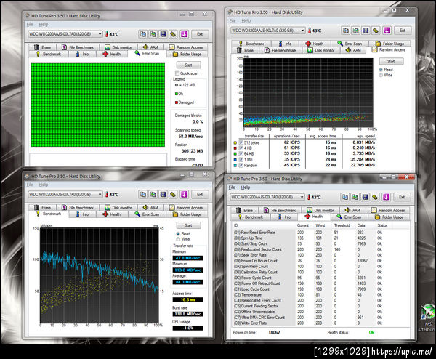Click red Damaged legend swatch
Image resolution: width=436 pixels, height=359 pixels.
(177, 102)
